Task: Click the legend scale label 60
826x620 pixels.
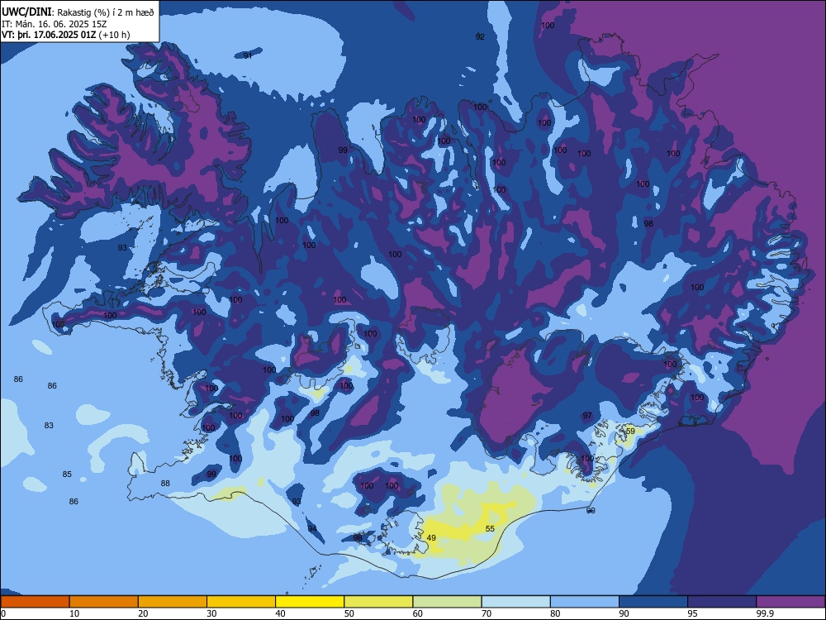Action: (x=418, y=613)
